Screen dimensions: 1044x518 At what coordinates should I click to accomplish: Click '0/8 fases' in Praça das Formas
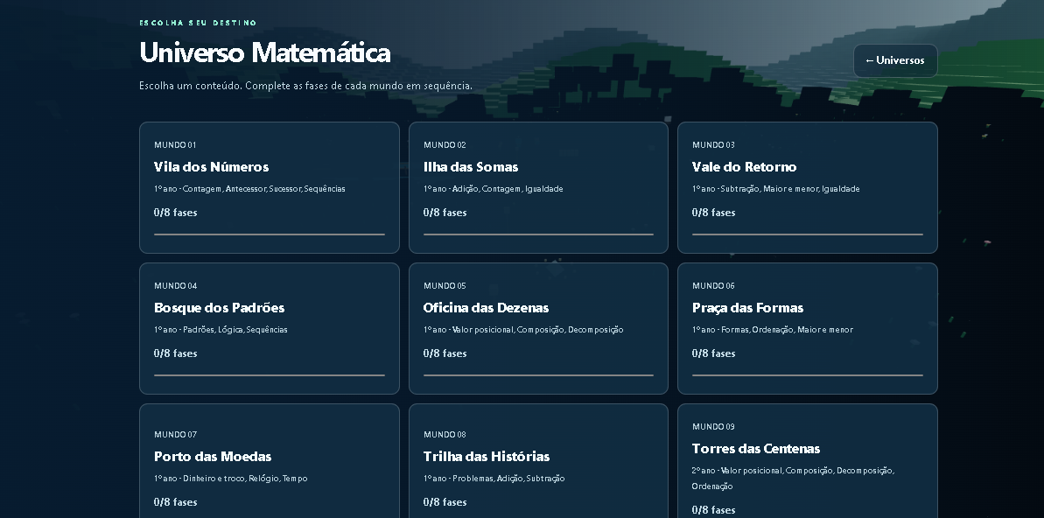point(714,353)
